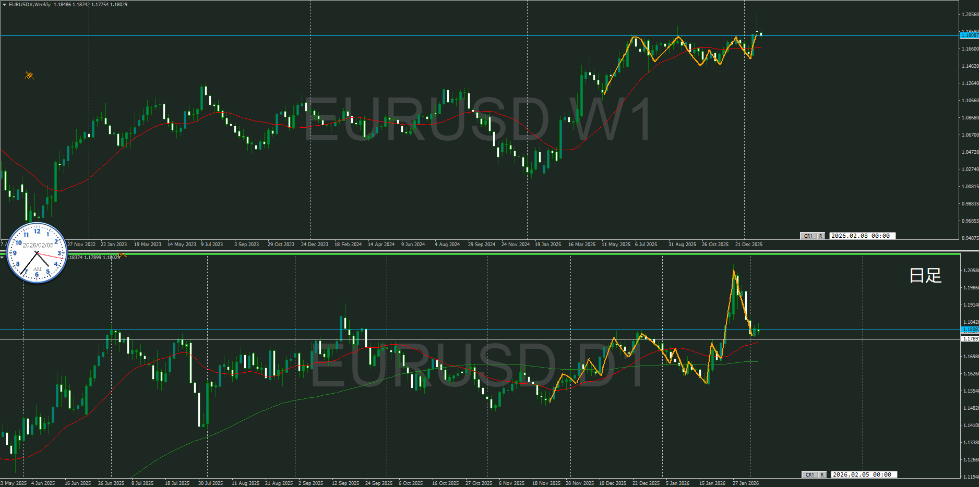The image size is (979, 487).
Task: Click the 27 Jan 2026 label on daily time axis
Action: coord(745,483)
